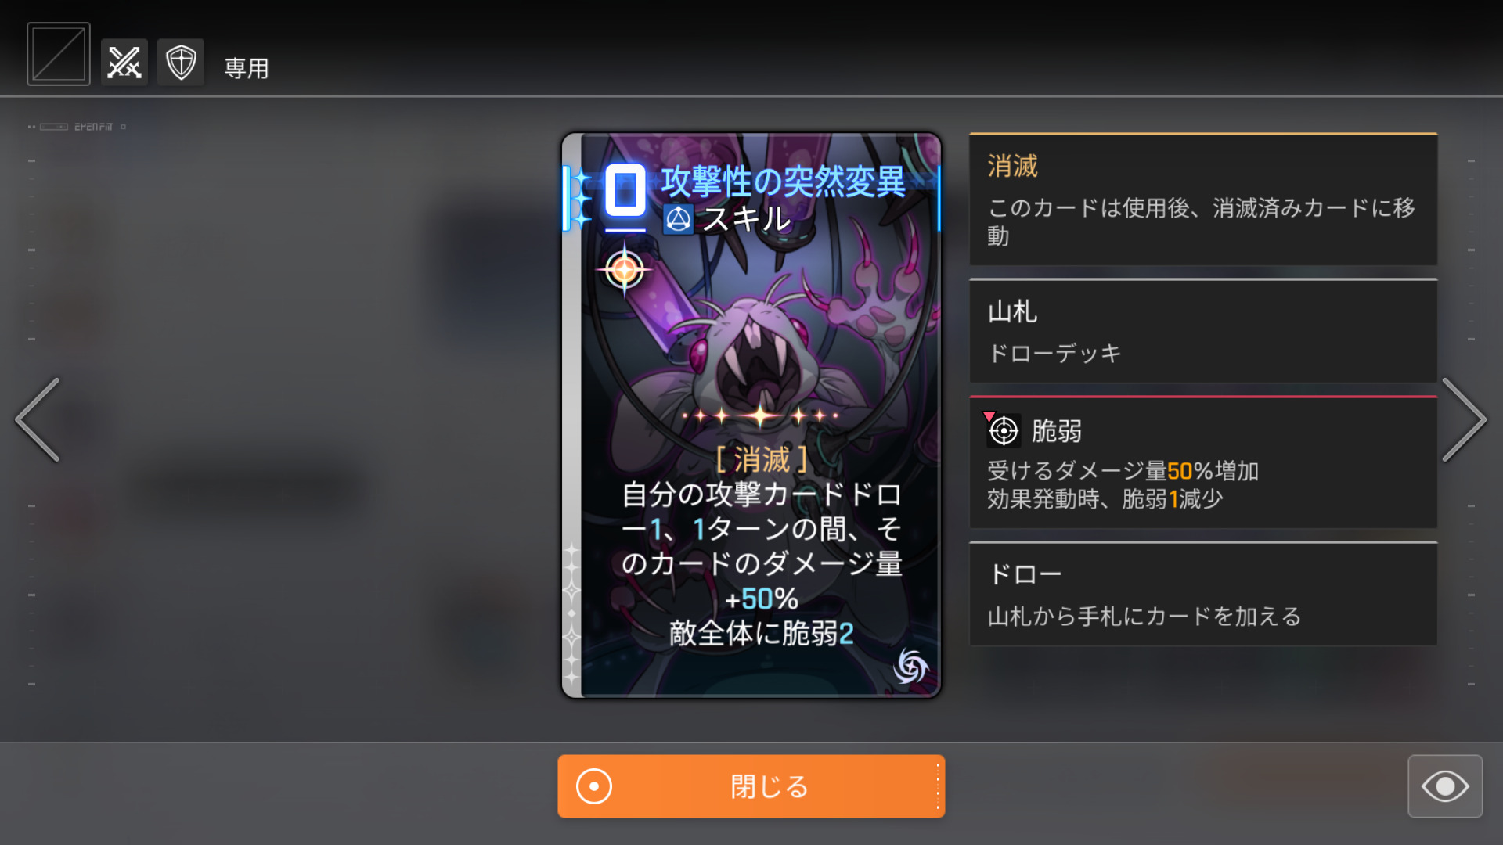
Task: Click the spiral swirl icon on card corner
Action: click(910, 667)
